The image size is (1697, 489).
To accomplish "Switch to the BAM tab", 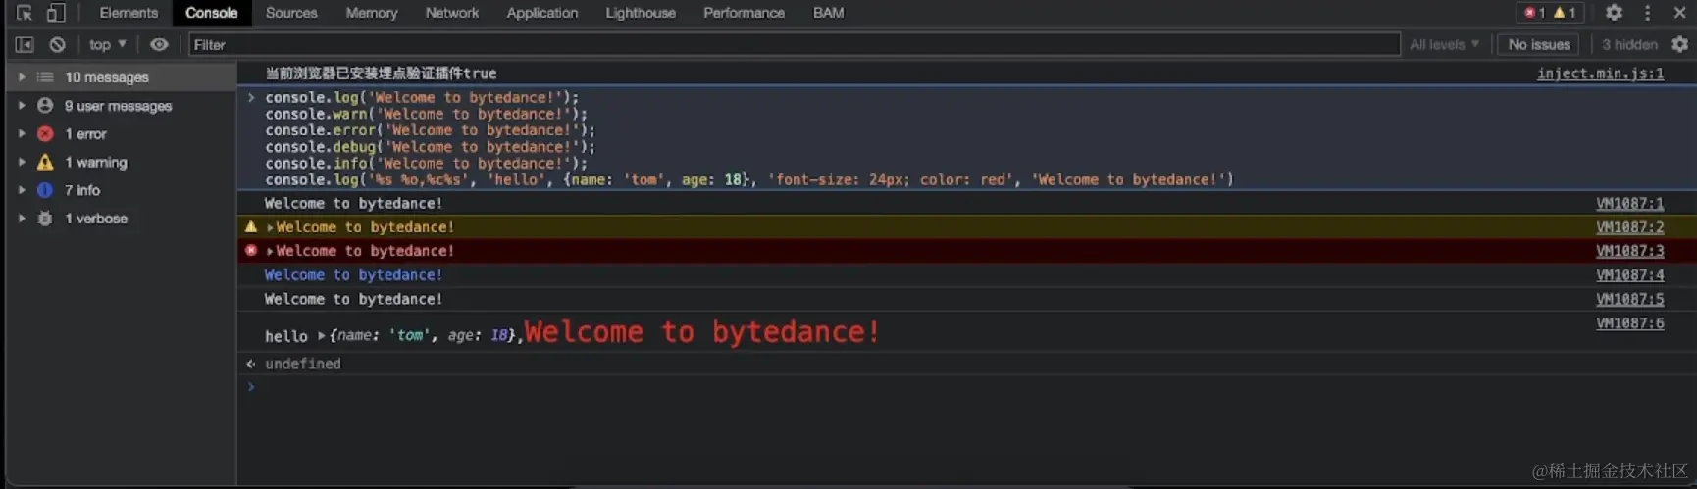I will [x=828, y=13].
